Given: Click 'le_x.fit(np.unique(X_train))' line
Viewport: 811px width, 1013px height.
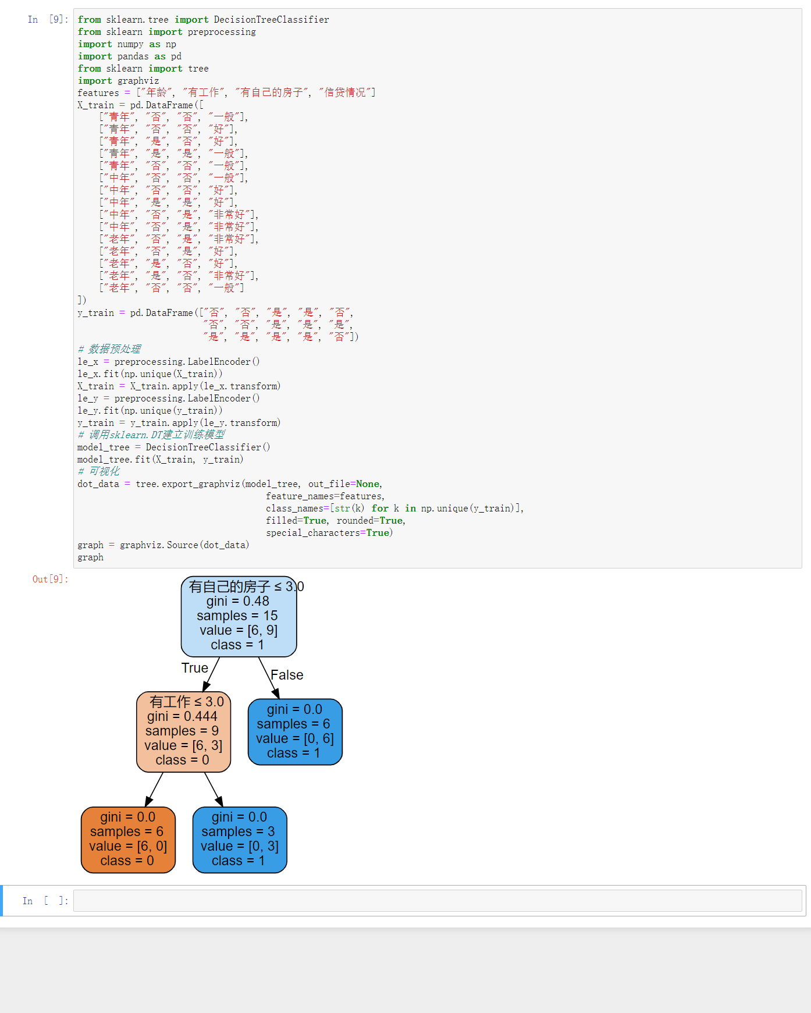Looking at the screenshot, I should click(150, 374).
